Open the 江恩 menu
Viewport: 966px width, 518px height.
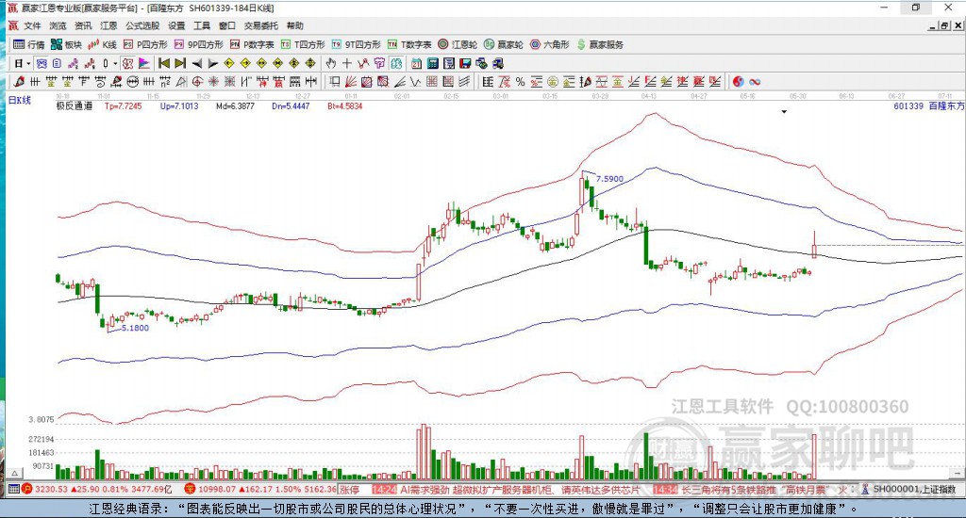point(108,25)
